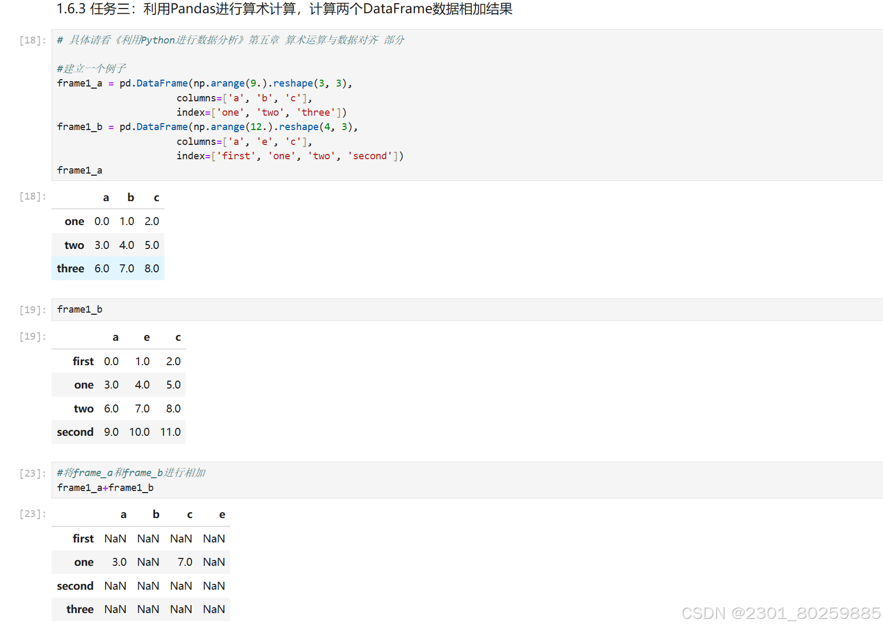Click NaN under column e in sum table's "three" row

tap(214, 609)
